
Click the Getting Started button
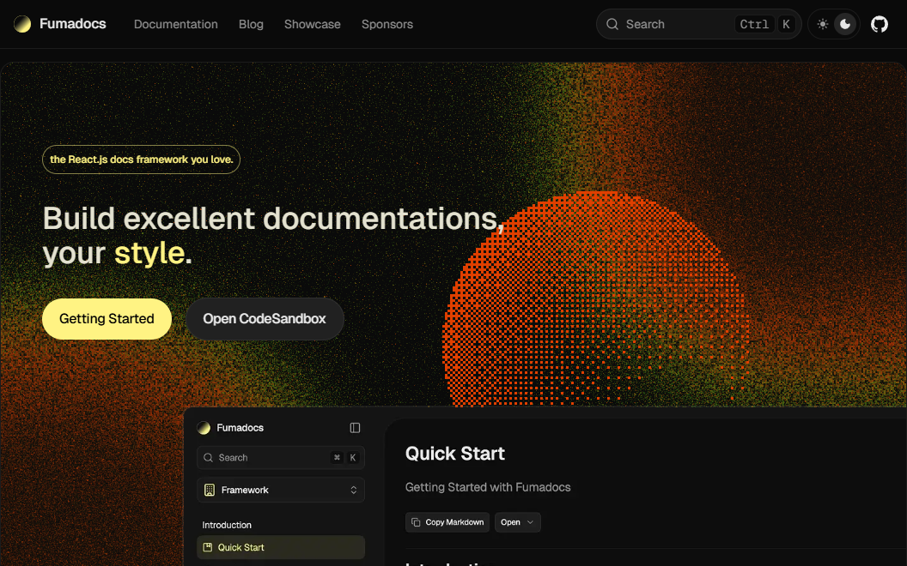tap(107, 319)
